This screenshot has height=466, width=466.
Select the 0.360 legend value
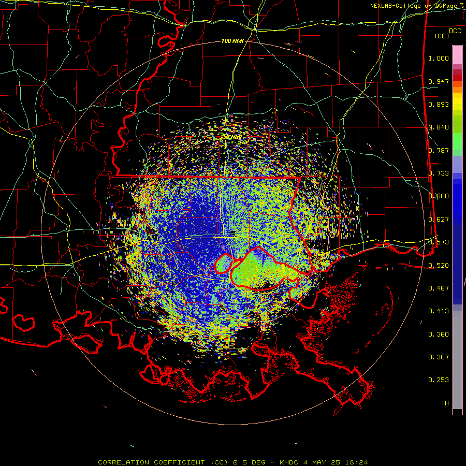pyautogui.click(x=439, y=334)
